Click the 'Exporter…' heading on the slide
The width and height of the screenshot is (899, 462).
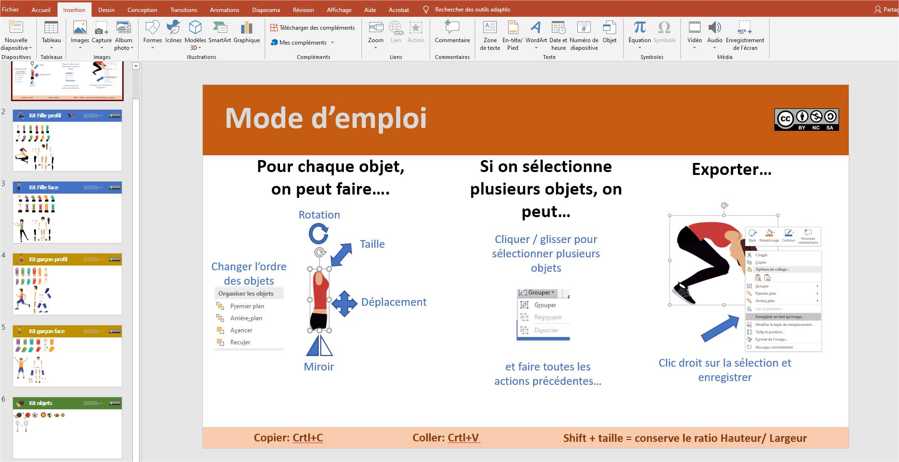pyautogui.click(x=732, y=169)
